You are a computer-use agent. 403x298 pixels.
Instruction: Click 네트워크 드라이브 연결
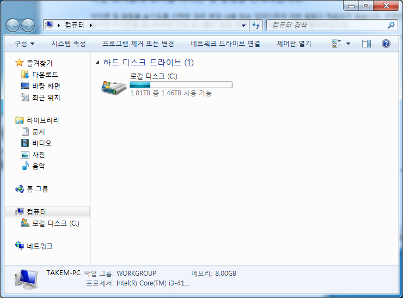tap(225, 44)
